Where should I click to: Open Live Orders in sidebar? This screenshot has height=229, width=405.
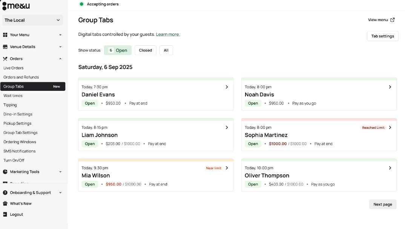pyautogui.click(x=14, y=68)
